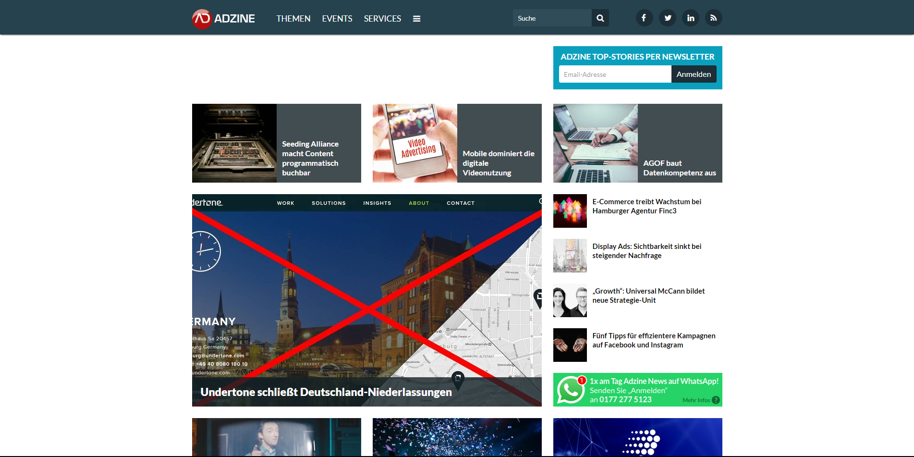Click the Video Advertising phone thumbnail
The height and width of the screenshot is (457, 914).
tap(415, 143)
